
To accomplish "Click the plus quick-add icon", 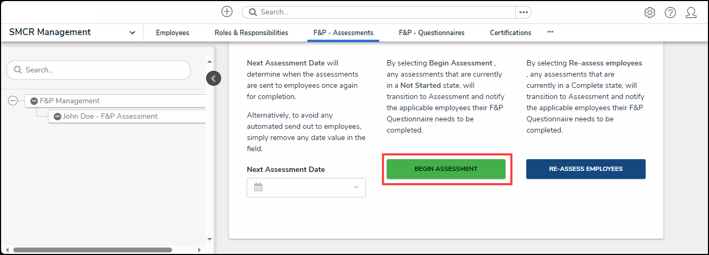I will 227,12.
